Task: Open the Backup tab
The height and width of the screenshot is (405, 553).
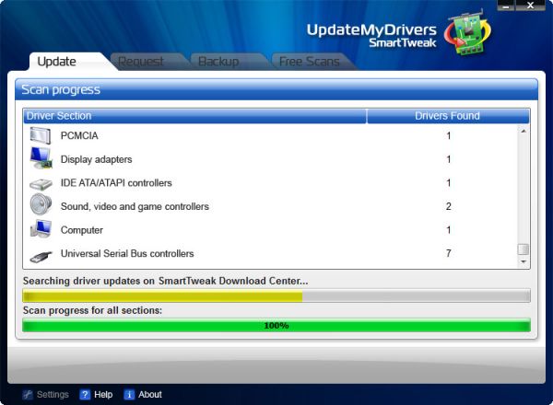Action: coord(218,62)
